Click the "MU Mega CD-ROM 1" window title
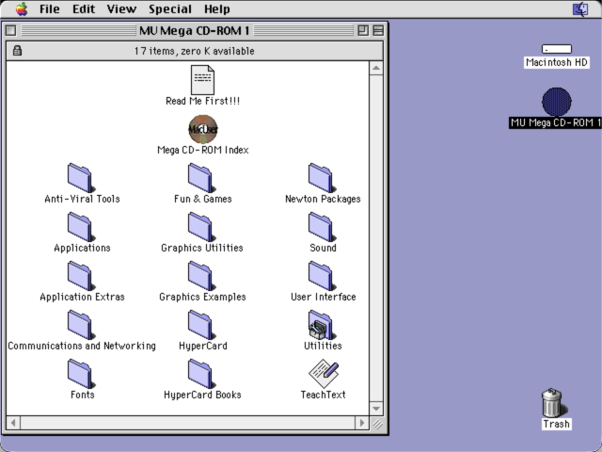This screenshot has width=602, height=452. 195,30
